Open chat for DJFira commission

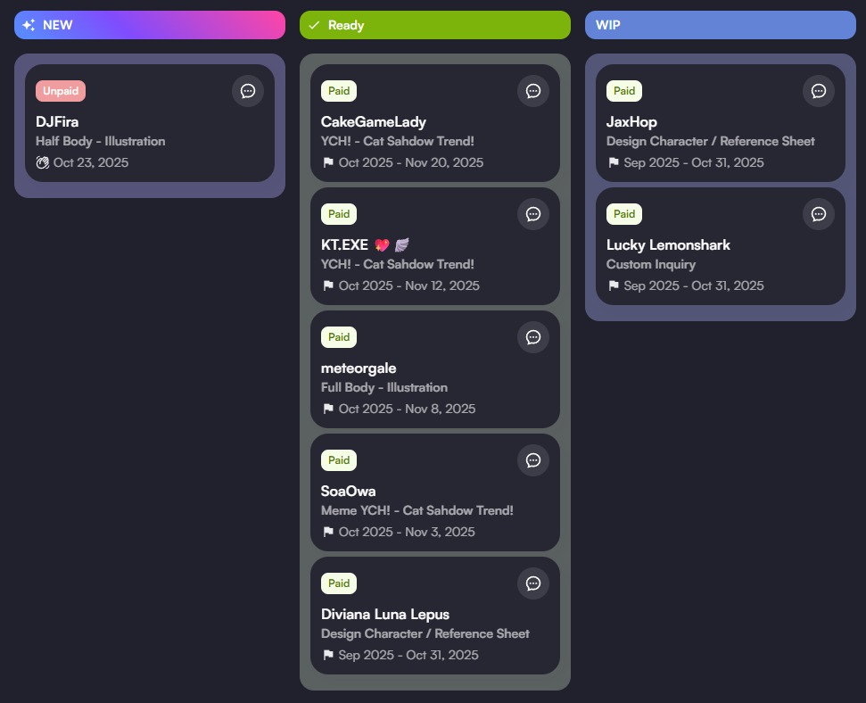[x=248, y=91]
